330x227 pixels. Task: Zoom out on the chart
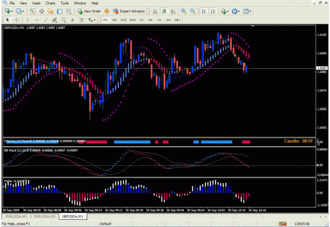pos(193,12)
